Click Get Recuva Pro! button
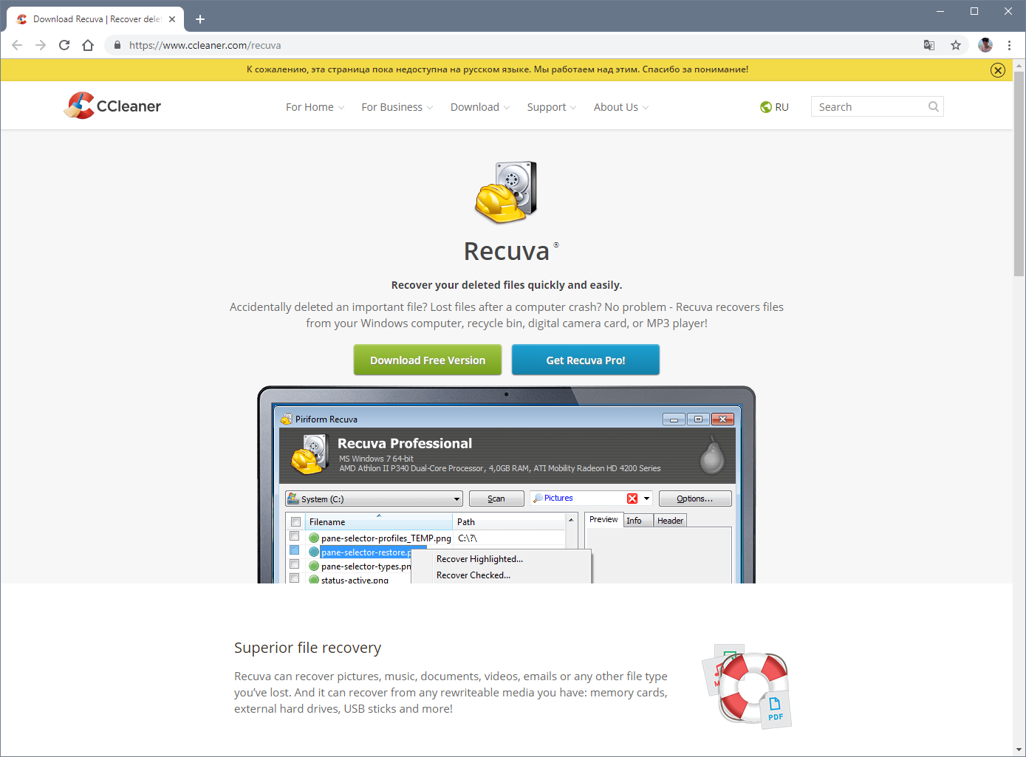 [x=586, y=360]
